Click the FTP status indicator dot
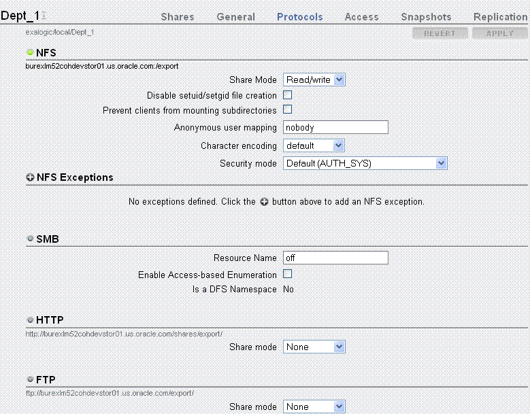The width and height of the screenshot is (530, 414). [x=30, y=379]
